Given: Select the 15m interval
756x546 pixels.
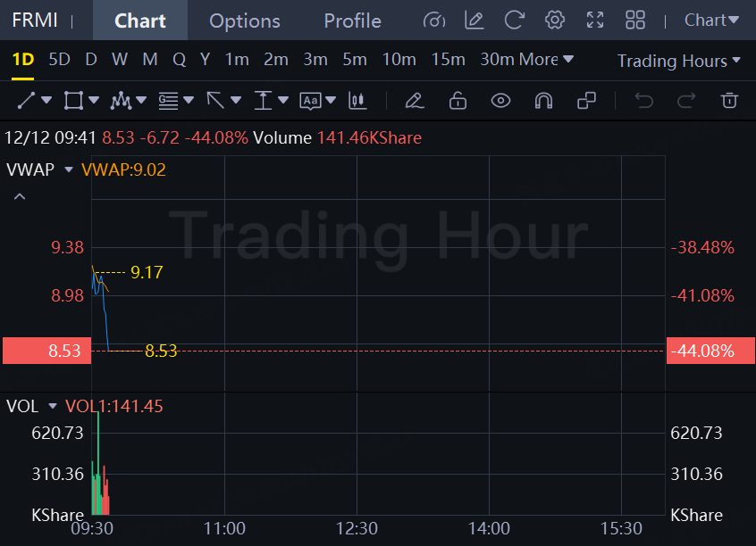Looking at the screenshot, I should coord(448,59).
